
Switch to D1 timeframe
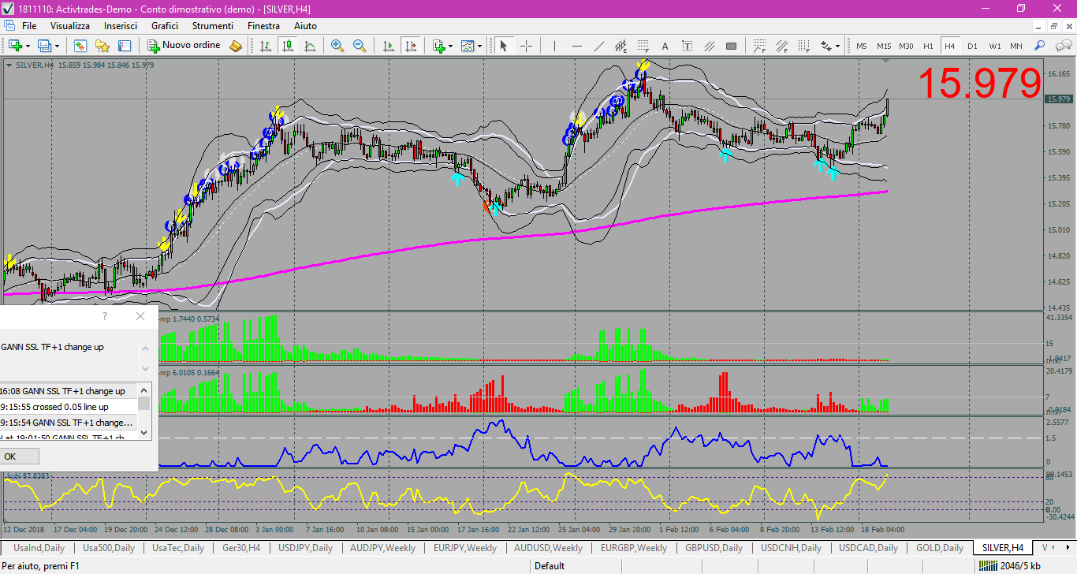coord(973,46)
